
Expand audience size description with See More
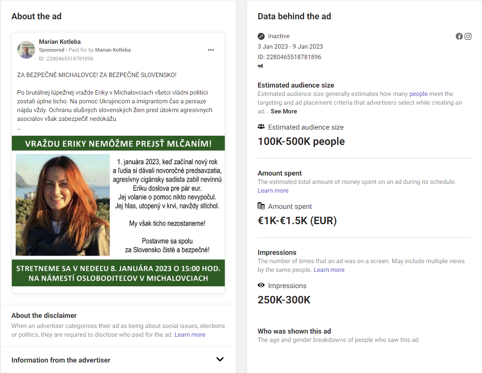pos(284,111)
